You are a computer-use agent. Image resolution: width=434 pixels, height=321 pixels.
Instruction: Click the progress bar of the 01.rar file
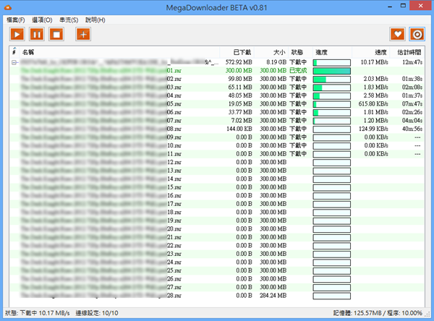tap(331, 71)
